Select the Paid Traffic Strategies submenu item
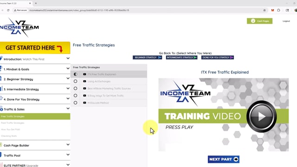The image size is (297, 167). point(13,123)
